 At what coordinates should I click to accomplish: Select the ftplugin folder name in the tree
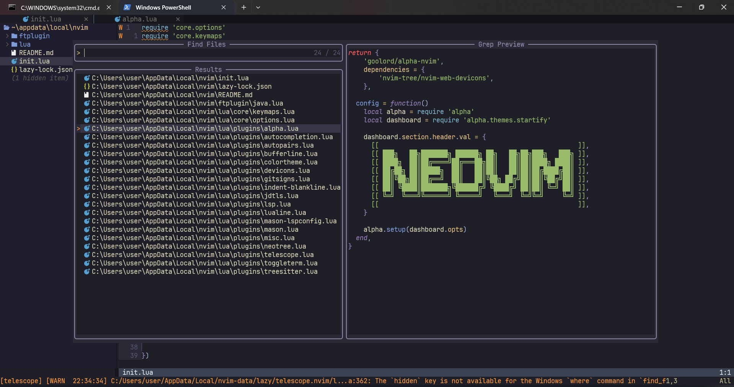tap(34, 36)
